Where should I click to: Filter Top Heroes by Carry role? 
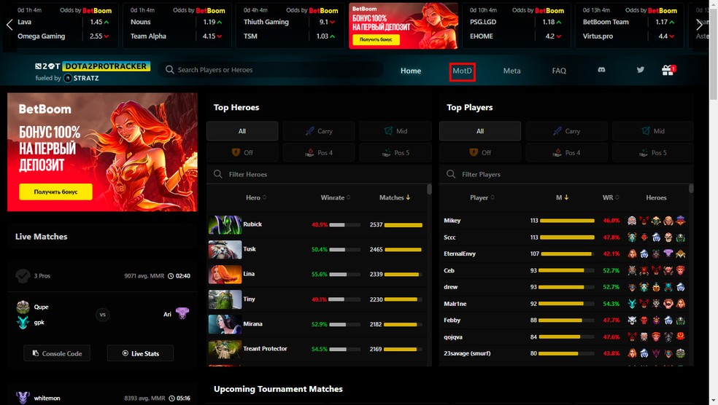319,131
